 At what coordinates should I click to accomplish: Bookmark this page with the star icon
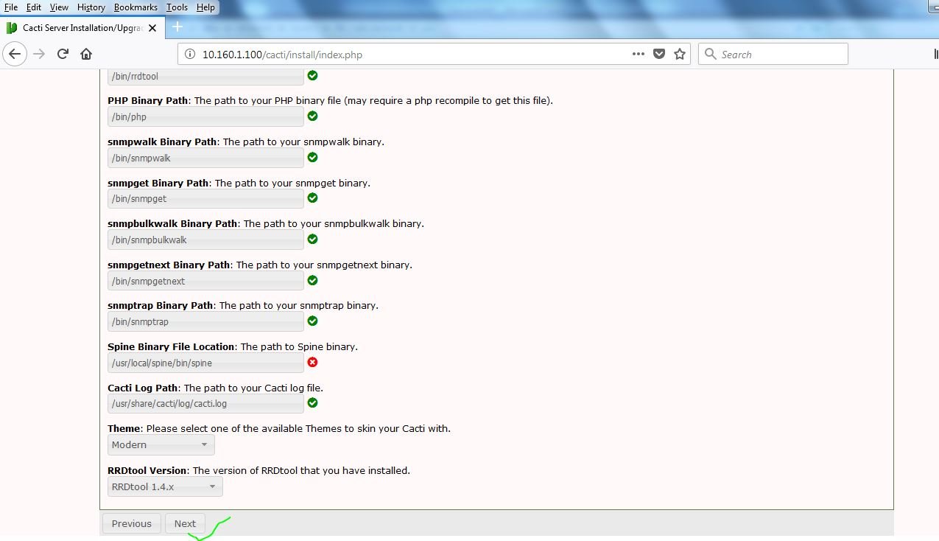coord(679,54)
